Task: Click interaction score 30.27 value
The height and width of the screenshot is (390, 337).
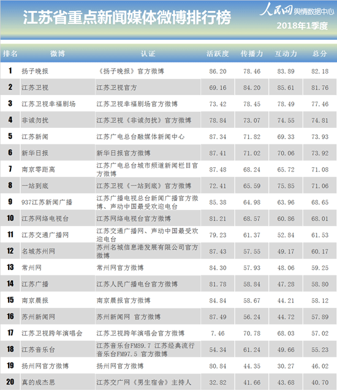Action: pos(286,366)
